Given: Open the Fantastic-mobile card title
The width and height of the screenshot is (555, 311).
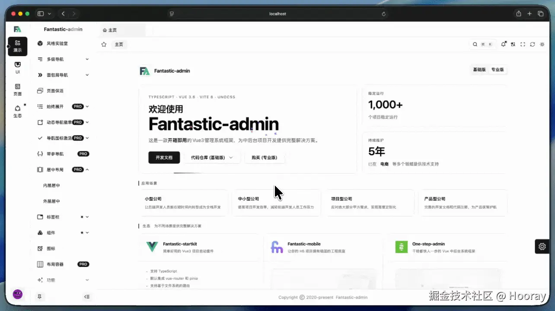Looking at the screenshot, I should [x=304, y=244].
